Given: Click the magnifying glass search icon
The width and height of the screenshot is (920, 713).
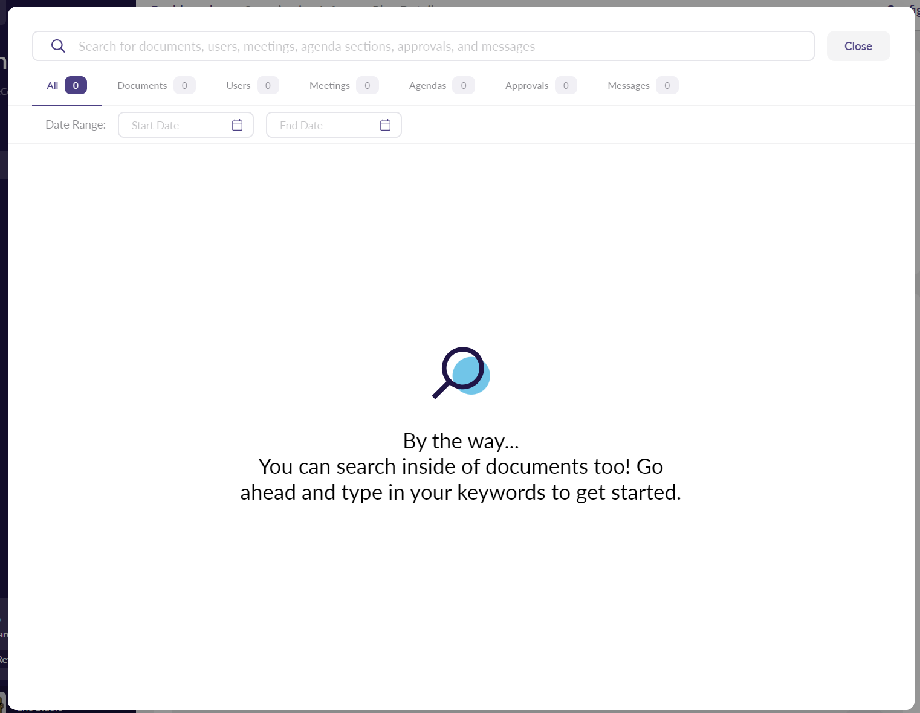Looking at the screenshot, I should pos(58,46).
